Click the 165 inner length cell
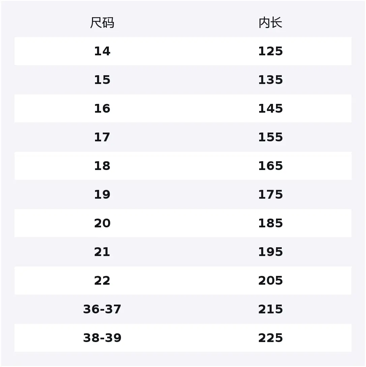 (271, 166)
